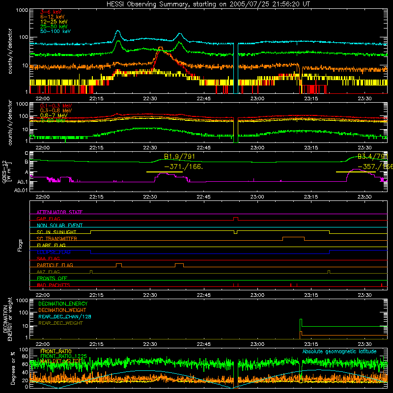Screen dimensions: 393x393
Task: Click the DECIMATION_WEIGHT legend label
Action: point(62,310)
